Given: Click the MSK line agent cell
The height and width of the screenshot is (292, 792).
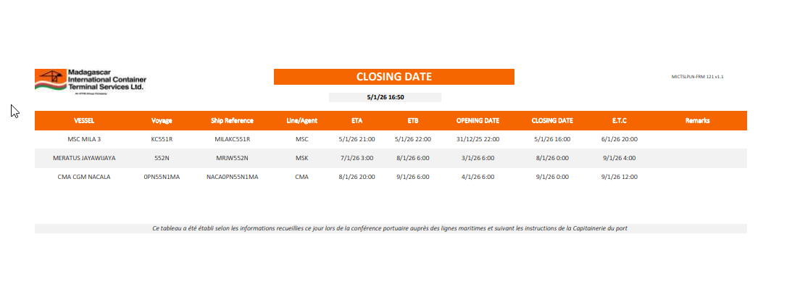Looking at the screenshot, I should (x=302, y=158).
